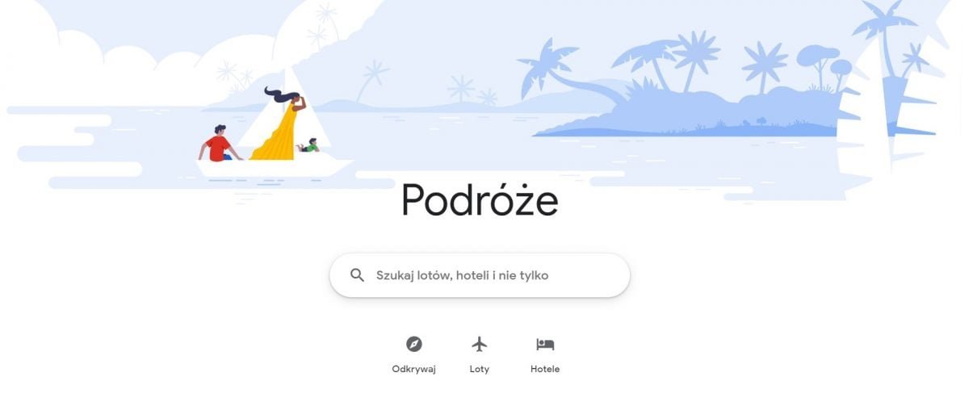This screenshot has height=406, width=969.
Task: Click the "Odkrywaj" text label
Action: (x=413, y=369)
